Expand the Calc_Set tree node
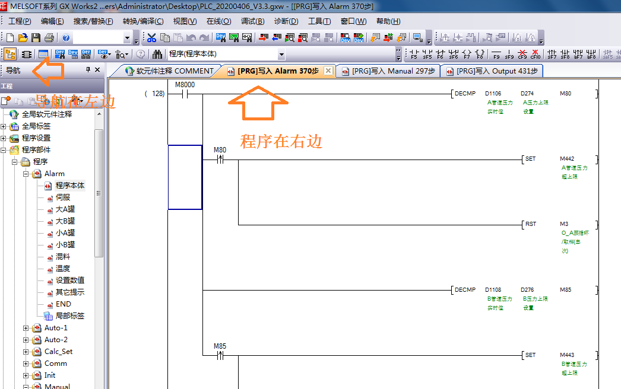 point(26,352)
